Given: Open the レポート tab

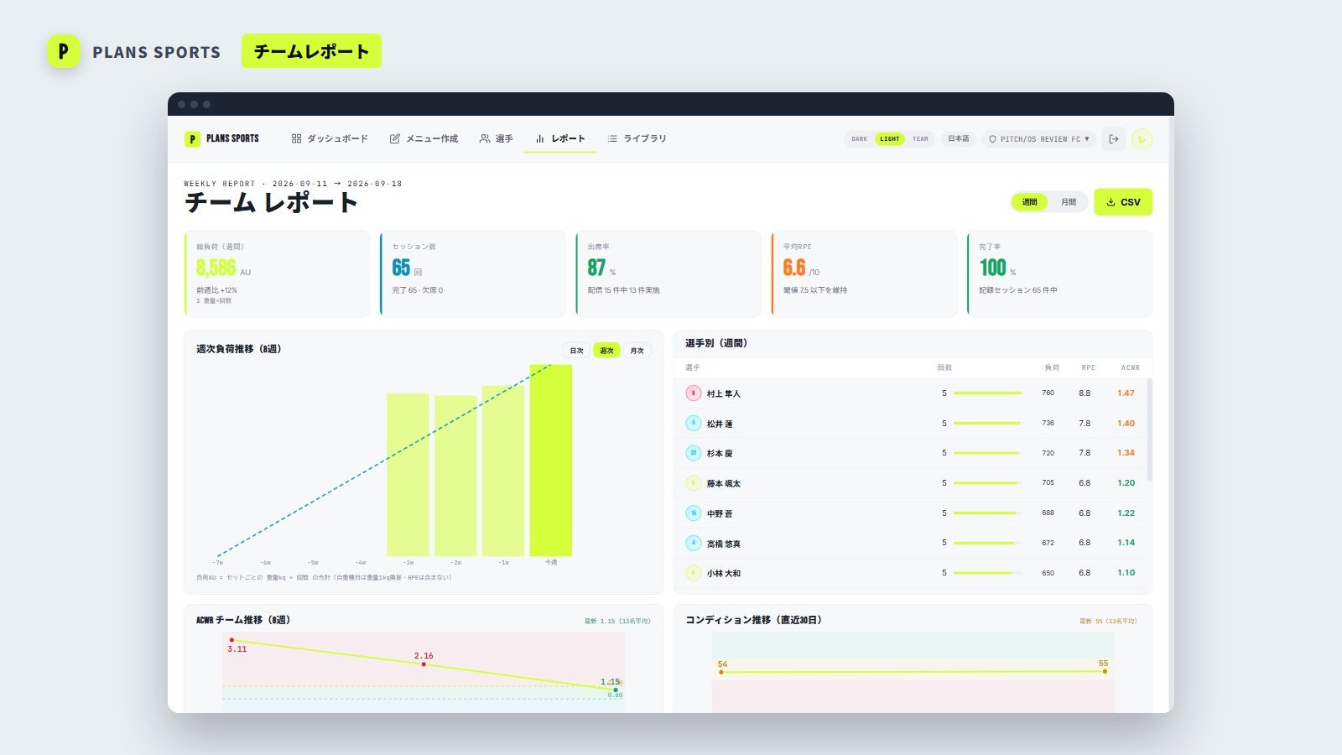Looking at the screenshot, I should pos(560,138).
